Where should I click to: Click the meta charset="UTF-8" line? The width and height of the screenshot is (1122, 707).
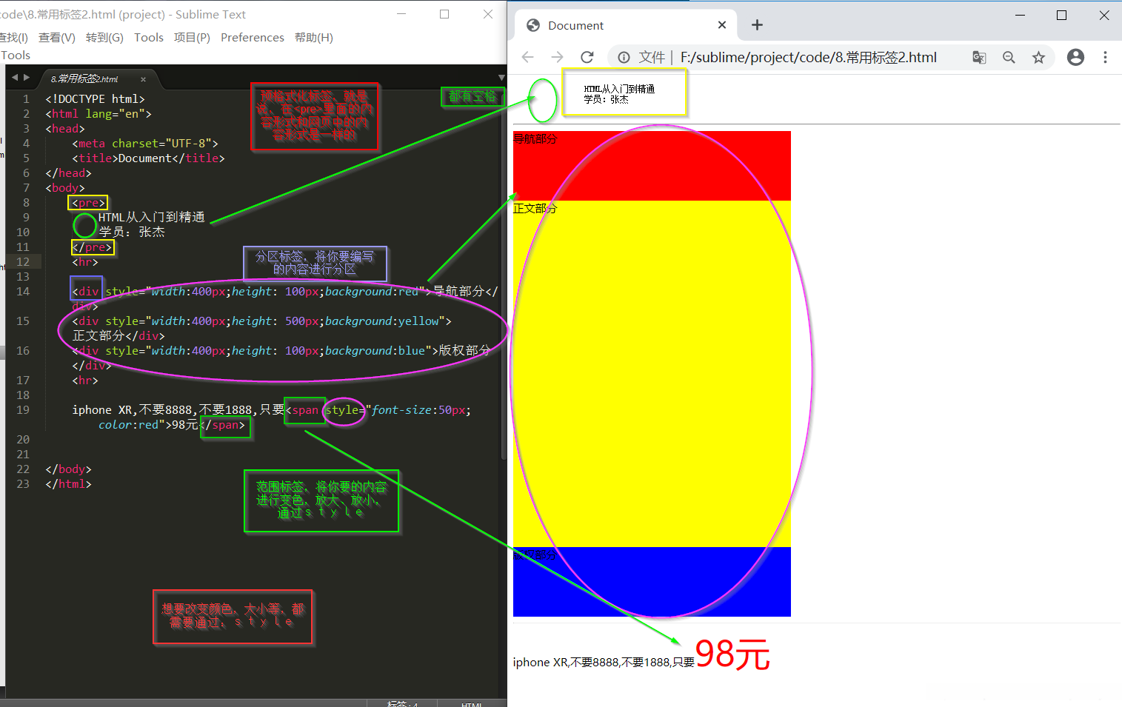(x=145, y=143)
